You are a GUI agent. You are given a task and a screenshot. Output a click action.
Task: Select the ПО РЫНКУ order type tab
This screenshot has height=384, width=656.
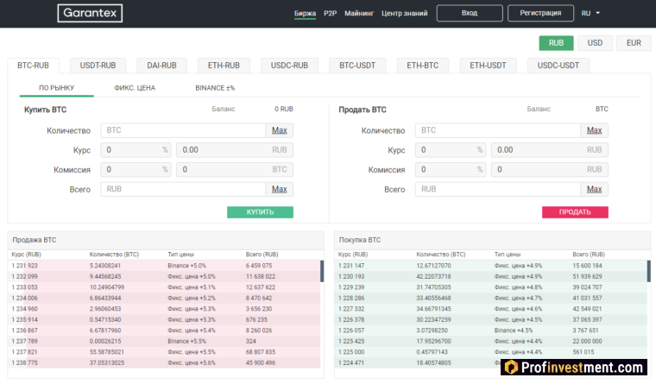coord(56,88)
